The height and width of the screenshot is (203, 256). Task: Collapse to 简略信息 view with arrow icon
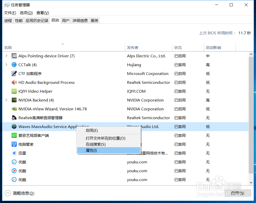tap(8, 193)
